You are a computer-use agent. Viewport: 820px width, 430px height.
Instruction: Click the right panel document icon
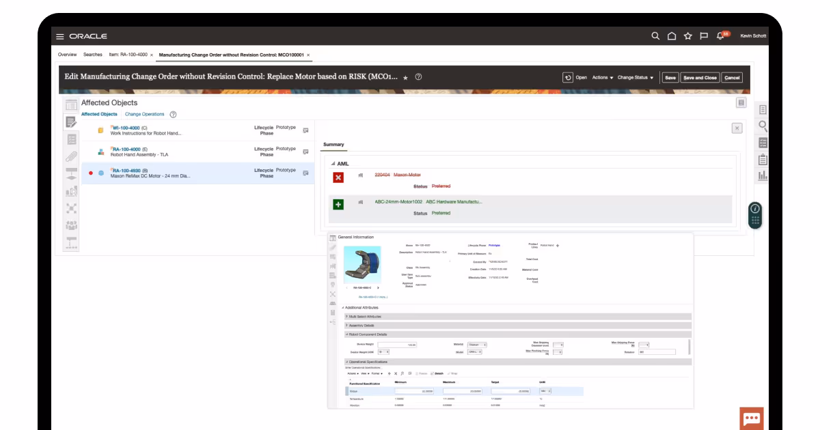pyautogui.click(x=763, y=109)
